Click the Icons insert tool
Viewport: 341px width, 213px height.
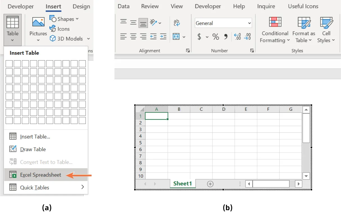(60, 29)
